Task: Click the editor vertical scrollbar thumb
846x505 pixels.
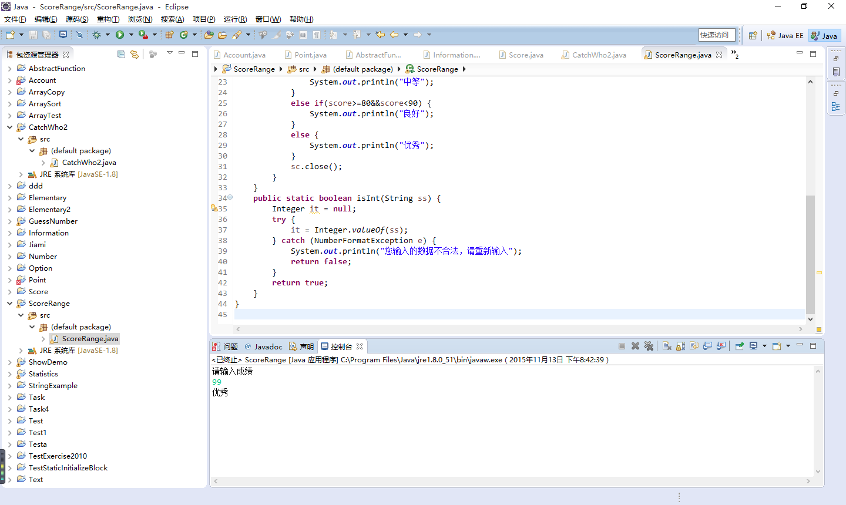Action: point(810,254)
